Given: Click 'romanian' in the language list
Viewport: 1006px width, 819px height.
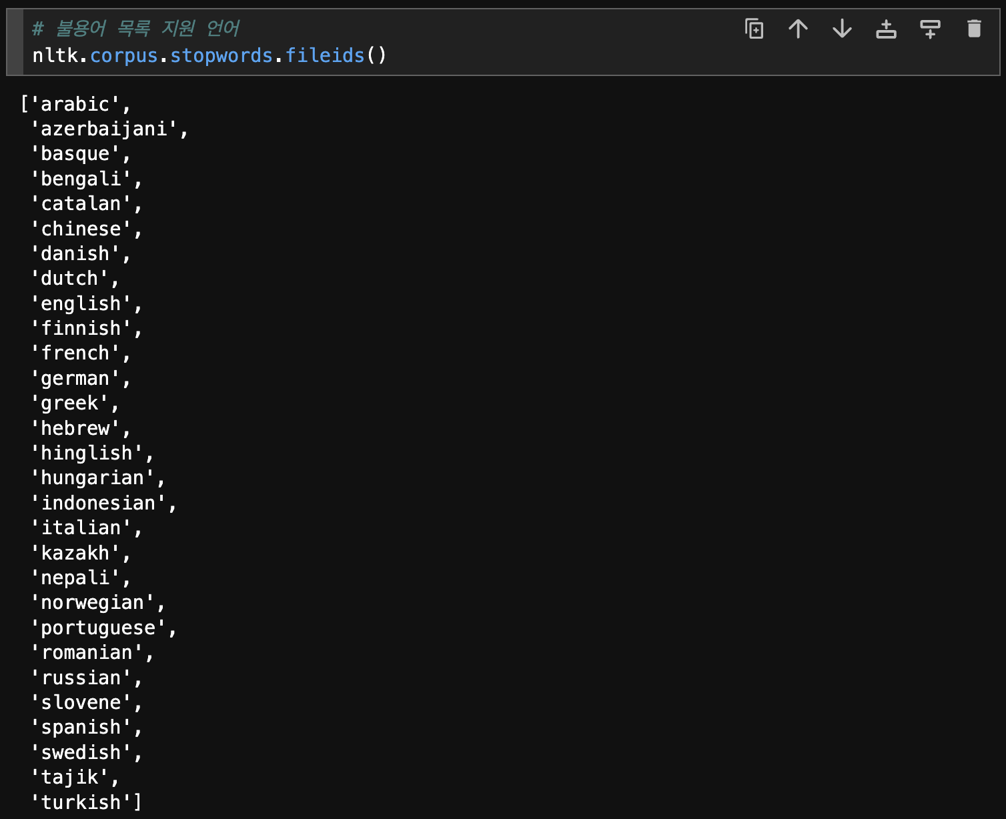Looking at the screenshot, I should pyautogui.click(x=87, y=652).
